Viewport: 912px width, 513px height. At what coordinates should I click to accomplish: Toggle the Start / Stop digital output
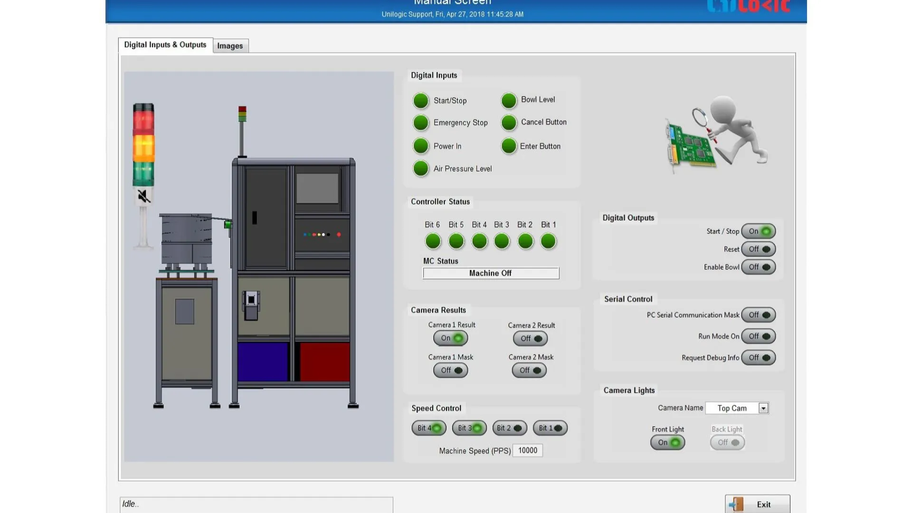759,231
